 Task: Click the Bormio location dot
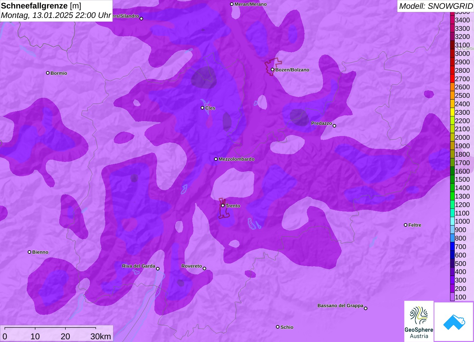48,73
